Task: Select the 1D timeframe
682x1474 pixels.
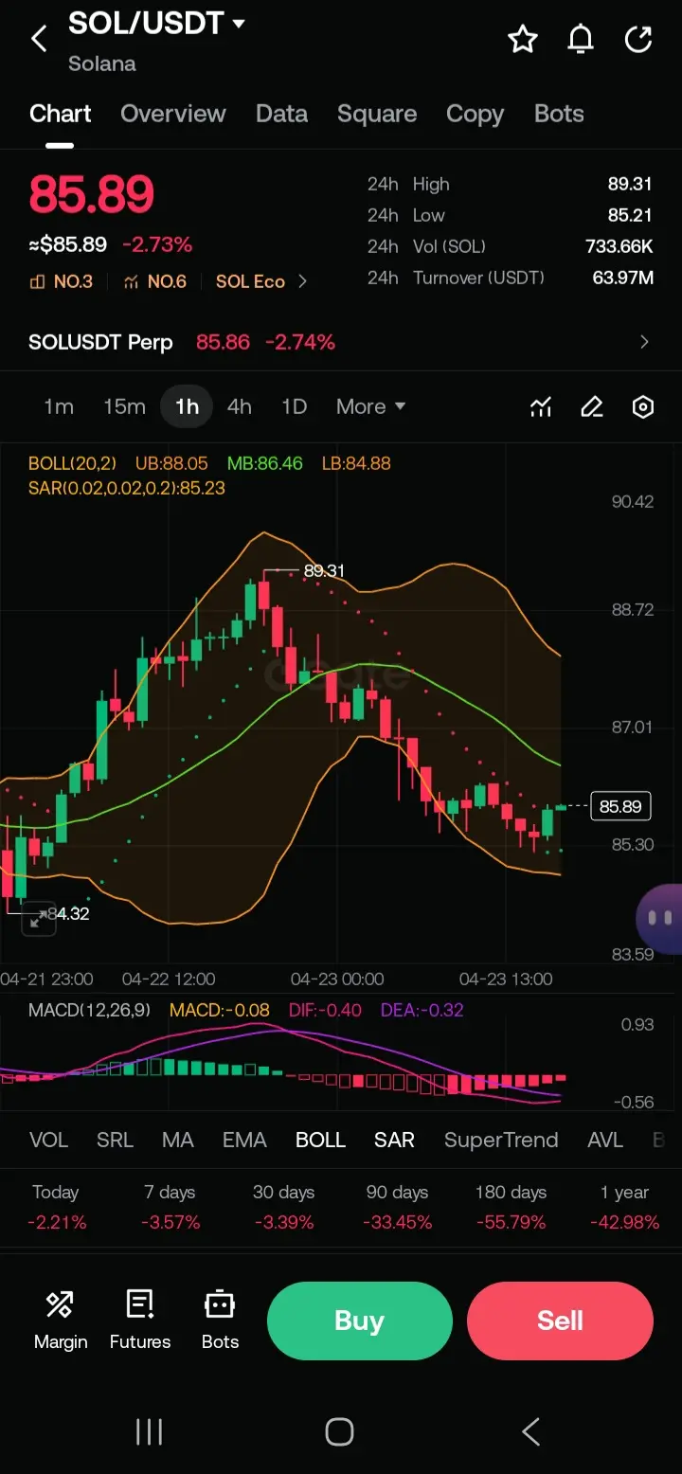Action: point(295,406)
